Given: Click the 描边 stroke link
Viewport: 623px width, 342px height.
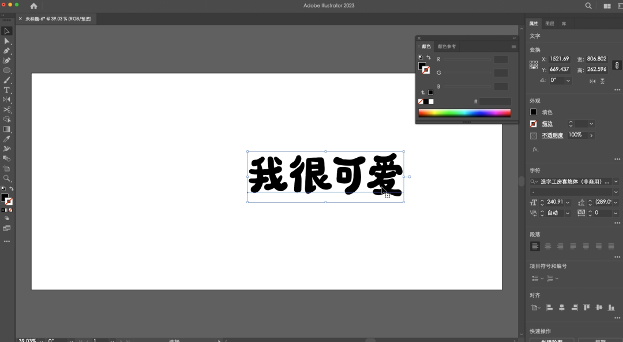Looking at the screenshot, I should pos(547,124).
